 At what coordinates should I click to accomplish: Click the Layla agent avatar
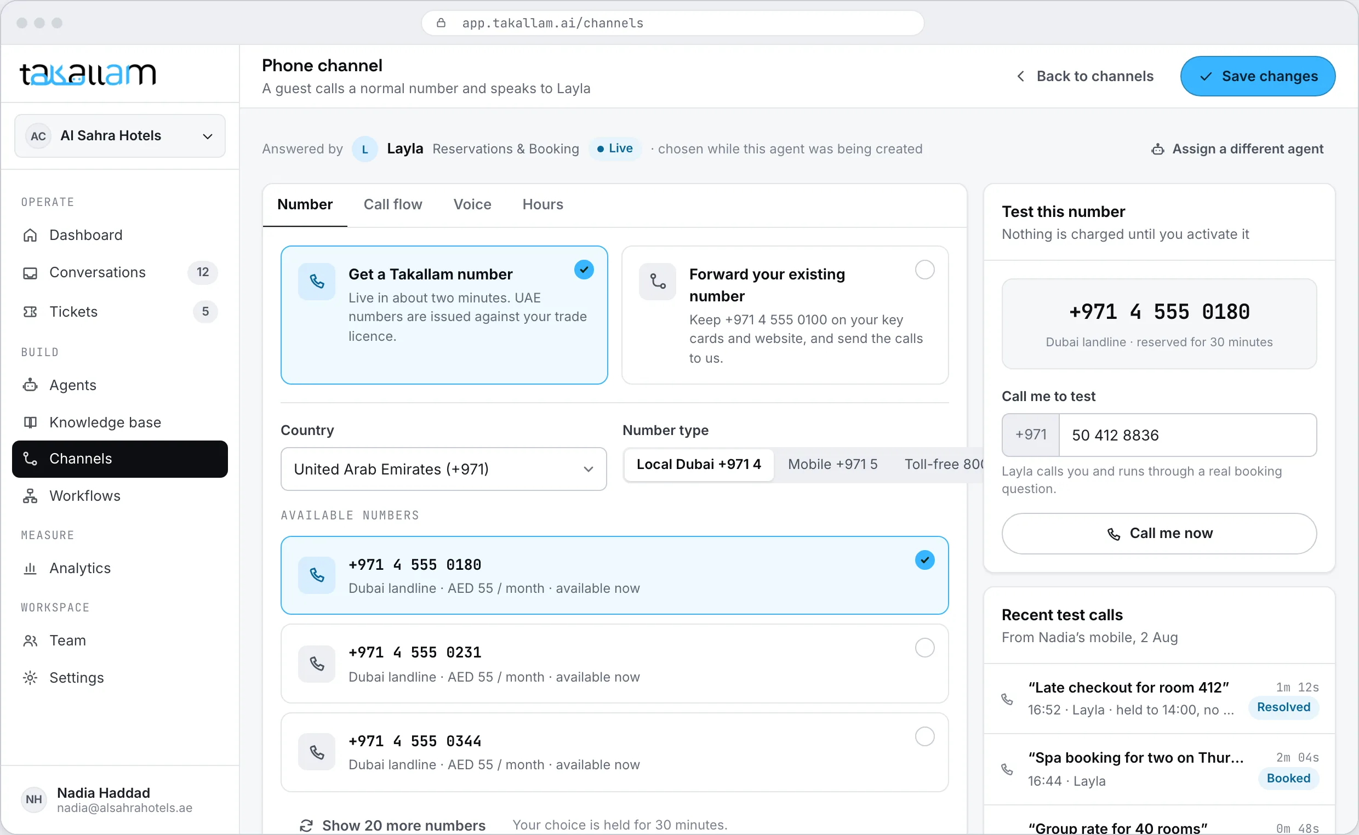click(x=364, y=149)
